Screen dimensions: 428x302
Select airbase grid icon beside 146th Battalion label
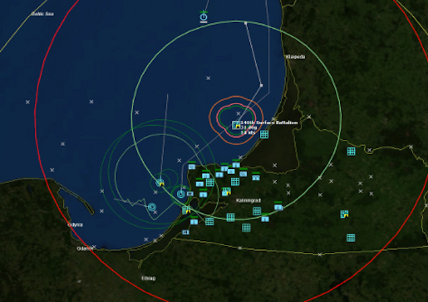pos(264,135)
